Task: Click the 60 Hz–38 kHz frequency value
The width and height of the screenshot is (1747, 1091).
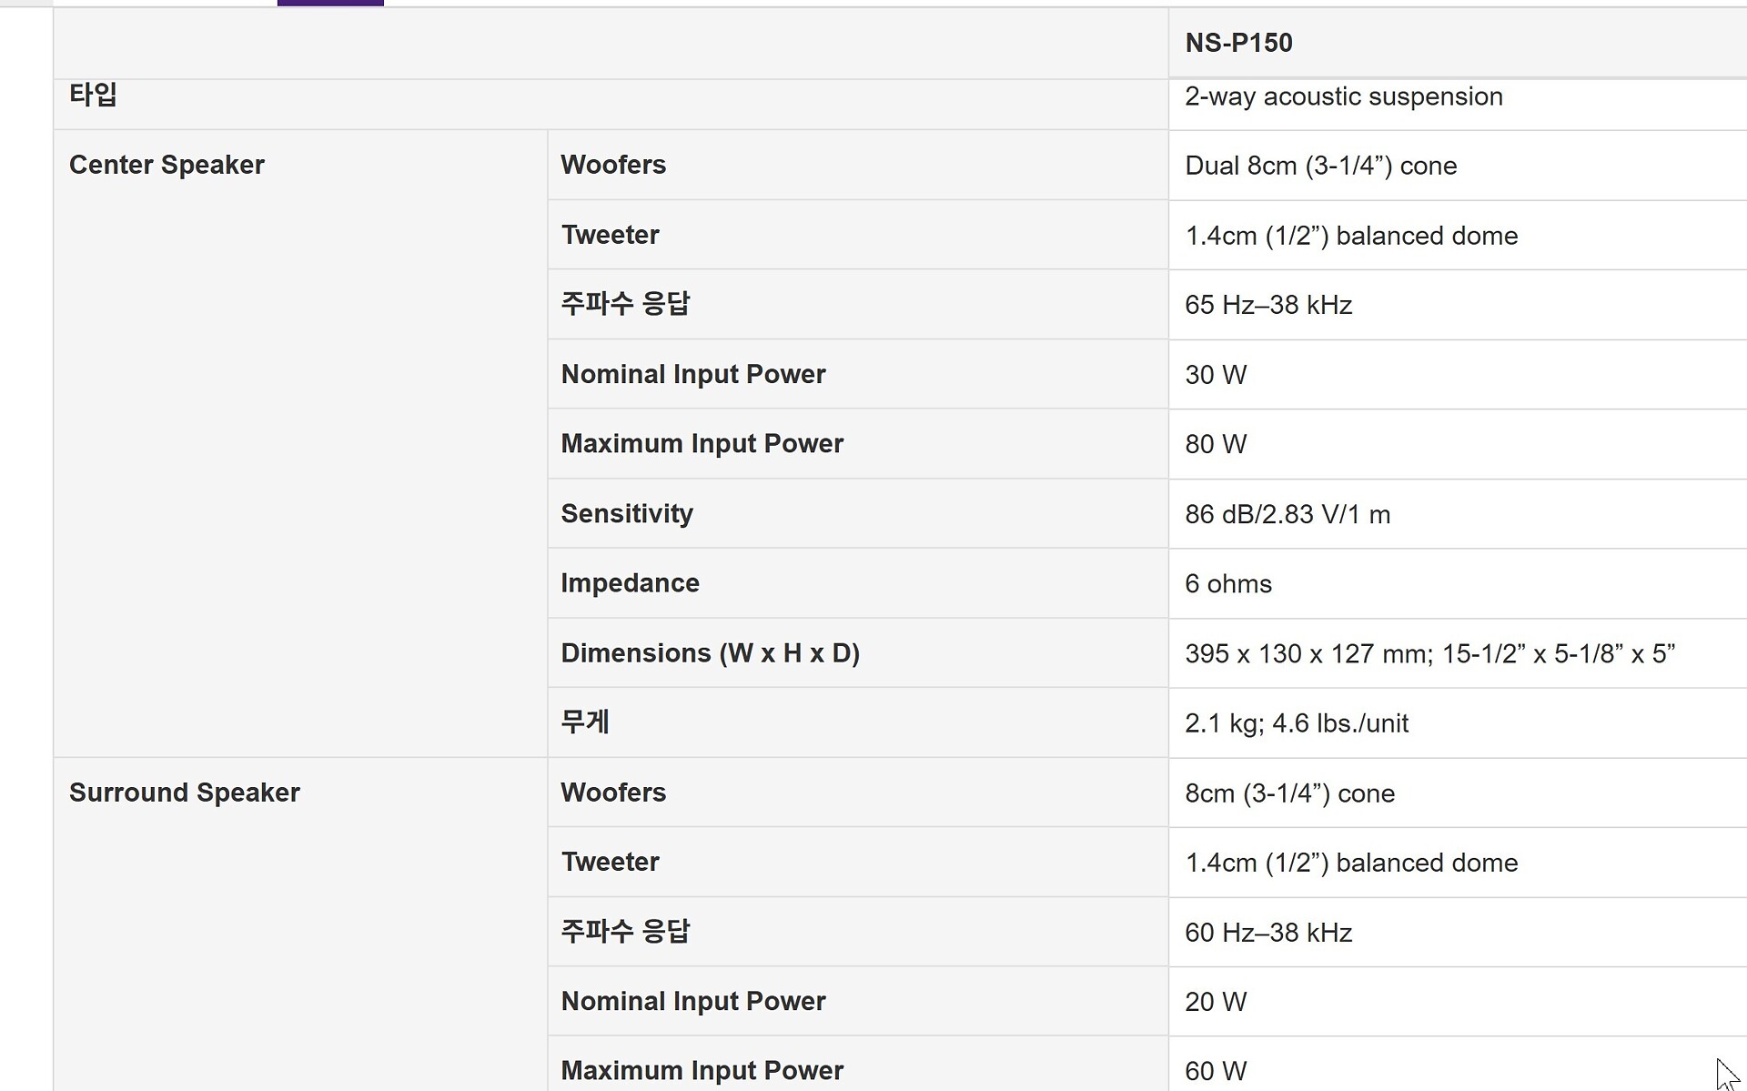Action: click(1267, 933)
